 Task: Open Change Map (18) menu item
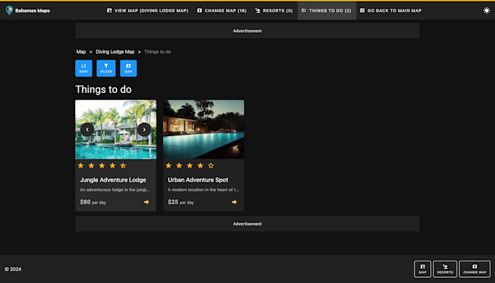coord(221,11)
